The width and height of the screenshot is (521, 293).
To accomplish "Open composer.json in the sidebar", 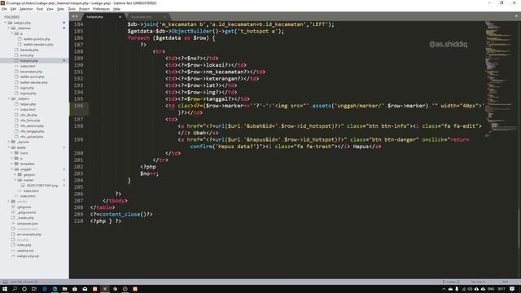I will coord(27,223).
